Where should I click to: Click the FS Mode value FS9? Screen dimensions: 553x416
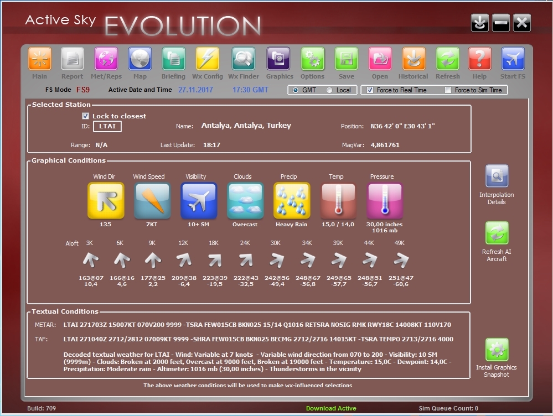(x=83, y=90)
